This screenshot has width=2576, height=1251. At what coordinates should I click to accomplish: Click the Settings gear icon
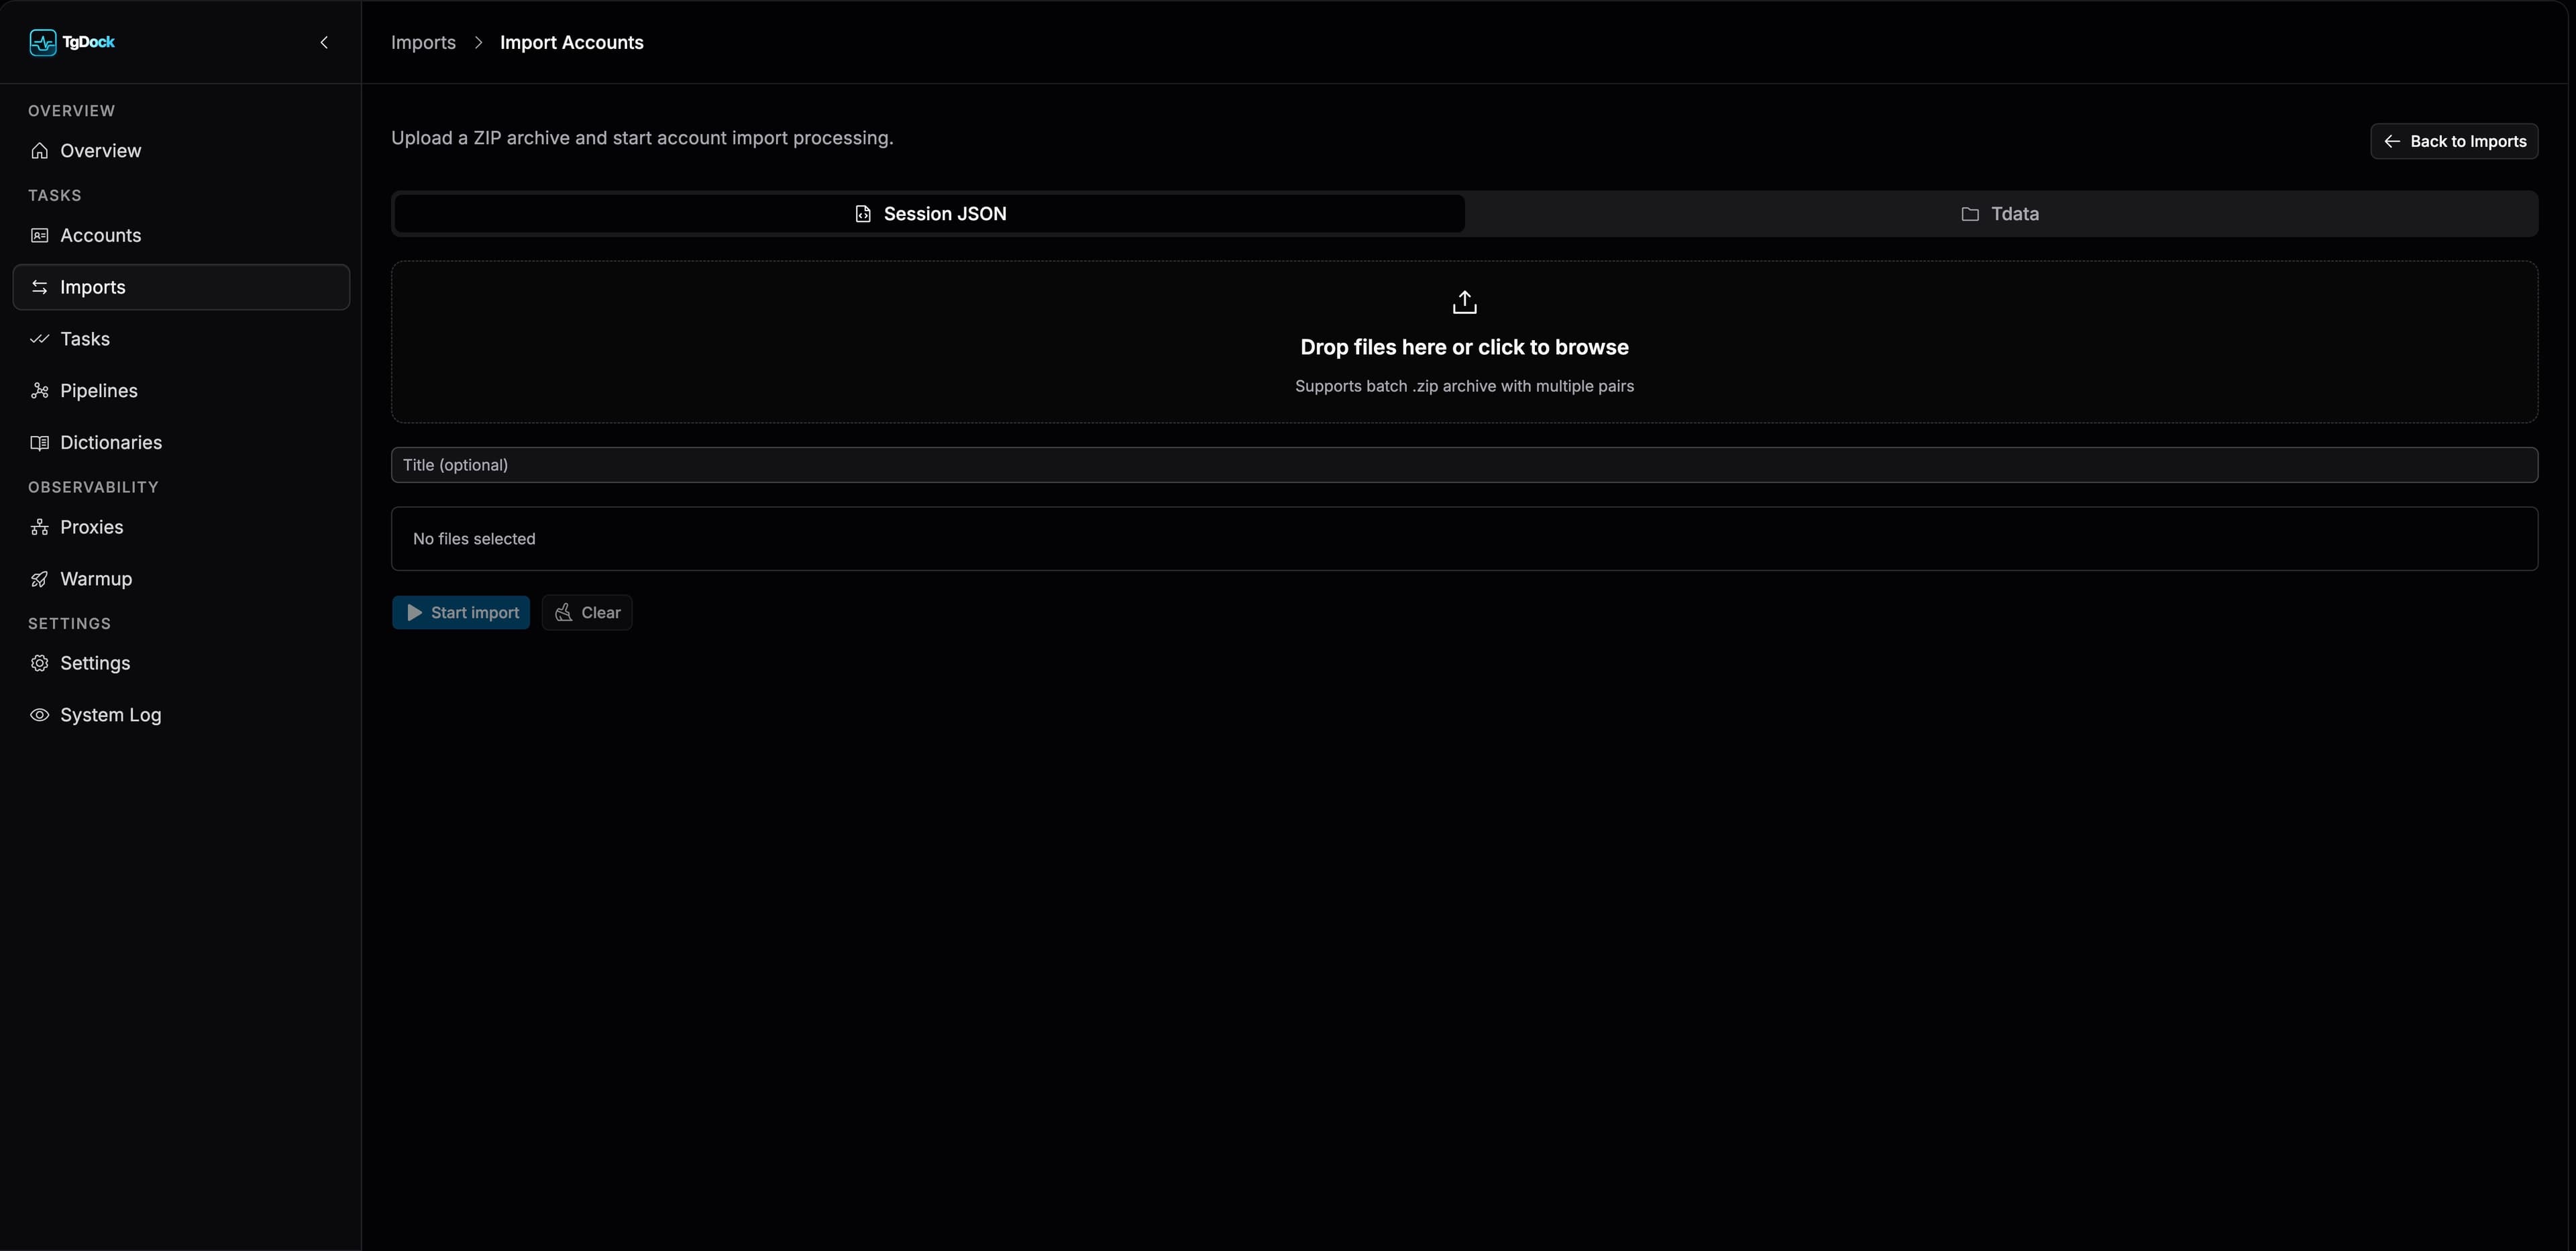pos(40,663)
